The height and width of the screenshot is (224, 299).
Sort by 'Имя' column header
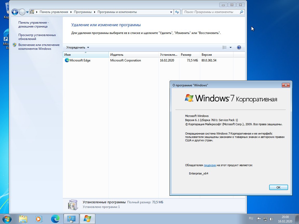point(86,55)
